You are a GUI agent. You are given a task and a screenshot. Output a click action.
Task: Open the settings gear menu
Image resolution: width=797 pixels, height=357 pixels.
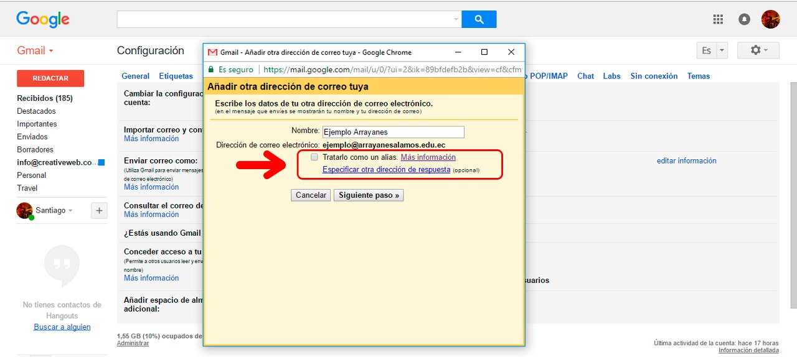point(758,50)
